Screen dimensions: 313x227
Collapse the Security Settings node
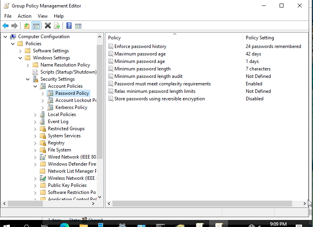(x=28, y=79)
